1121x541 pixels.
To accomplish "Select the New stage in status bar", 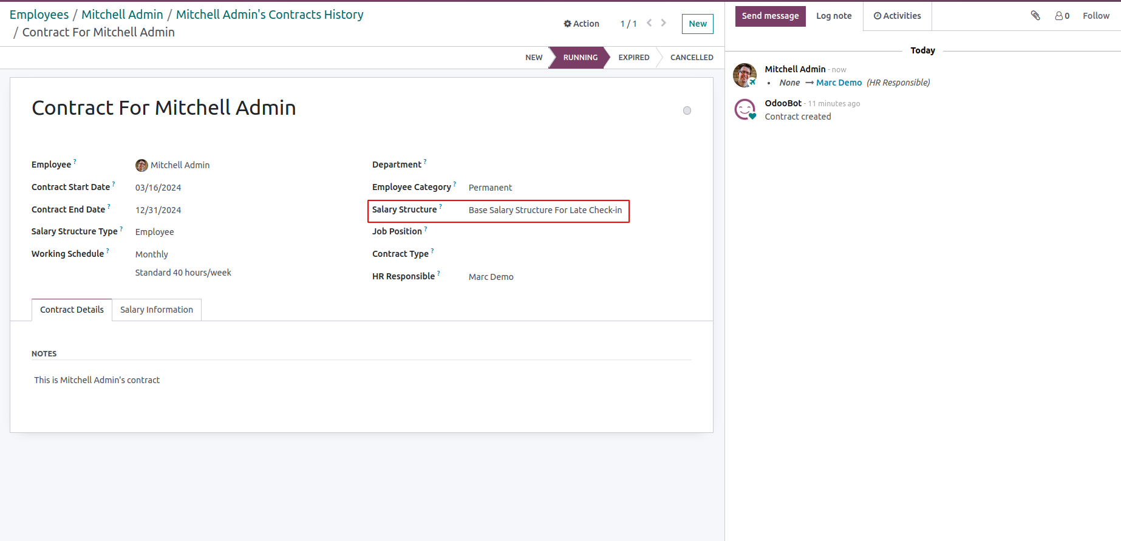I will 534,58.
